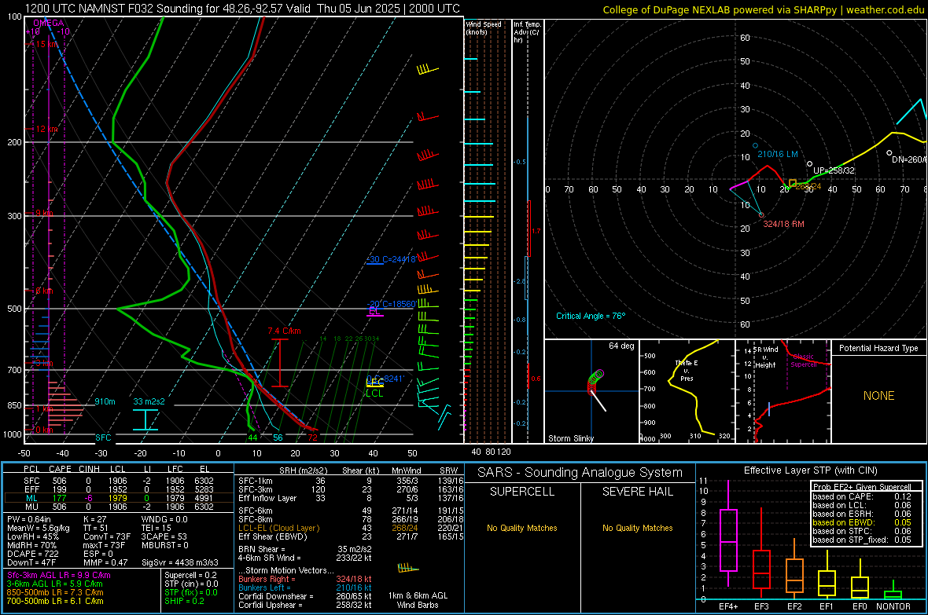This screenshot has height=615, width=928.
Task: Click the '64 deg' slinky value
Action: pyautogui.click(x=621, y=346)
